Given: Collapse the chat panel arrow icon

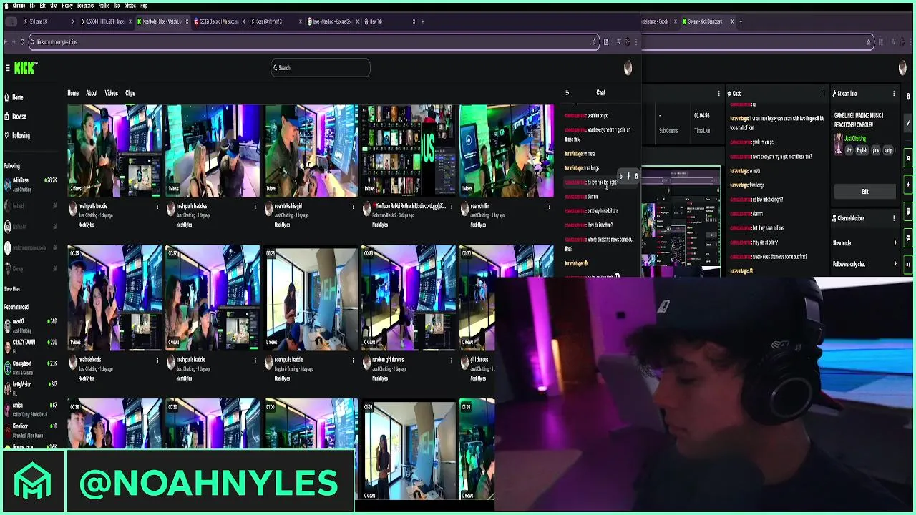Looking at the screenshot, I should point(567,93).
